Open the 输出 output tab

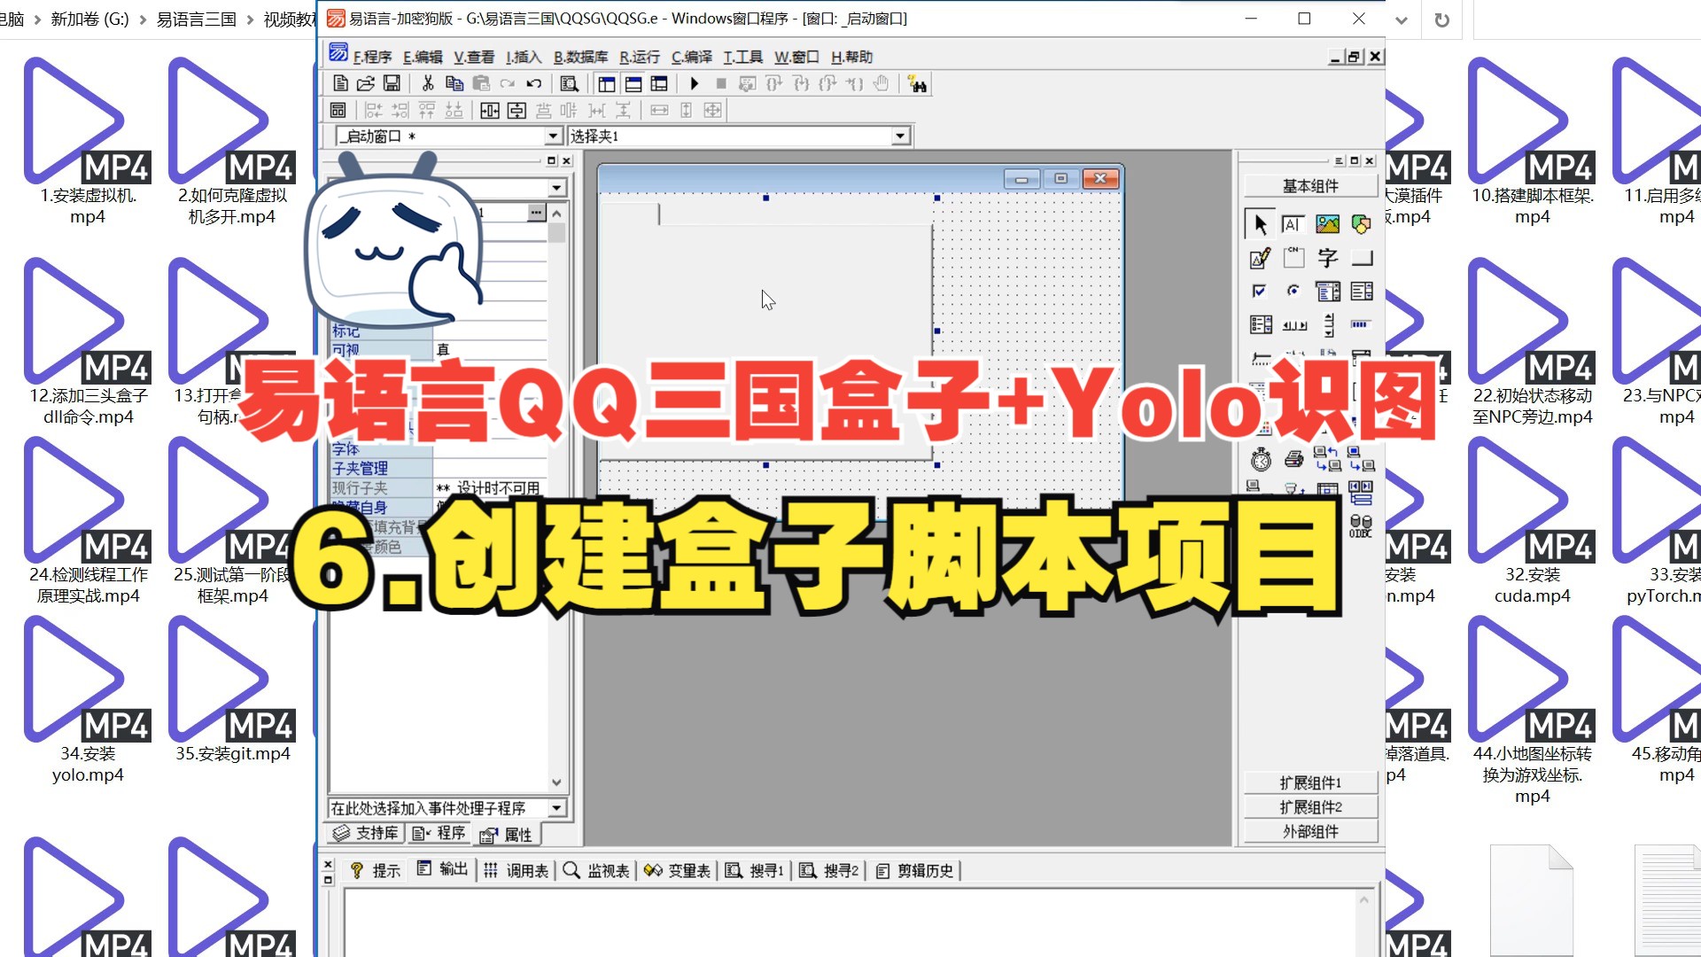point(442,870)
